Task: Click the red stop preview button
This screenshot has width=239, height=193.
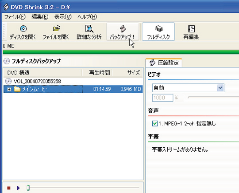Action: click(9, 188)
